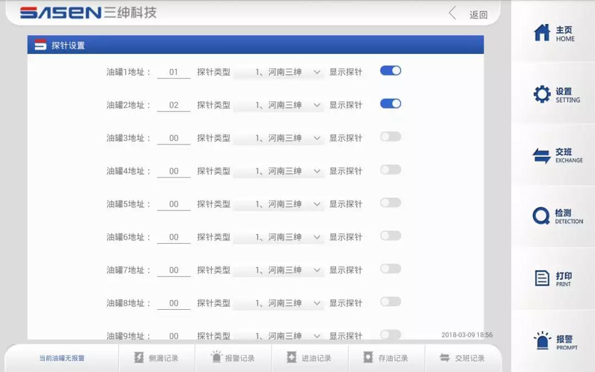Enable 显示探针 toggle for 油罐6
Image resolution: width=595 pixels, height=372 pixels.
pyautogui.click(x=391, y=236)
